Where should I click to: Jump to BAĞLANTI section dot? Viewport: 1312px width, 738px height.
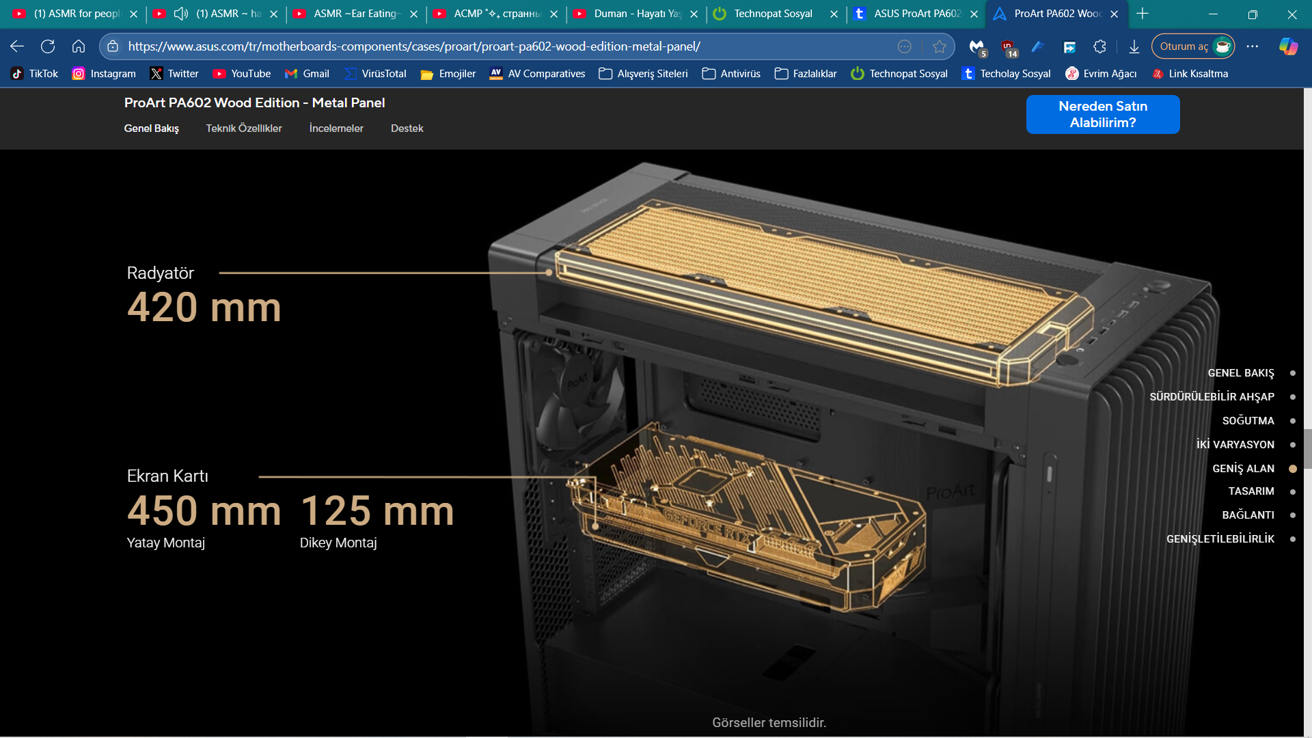pyautogui.click(x=1293, y=515)
